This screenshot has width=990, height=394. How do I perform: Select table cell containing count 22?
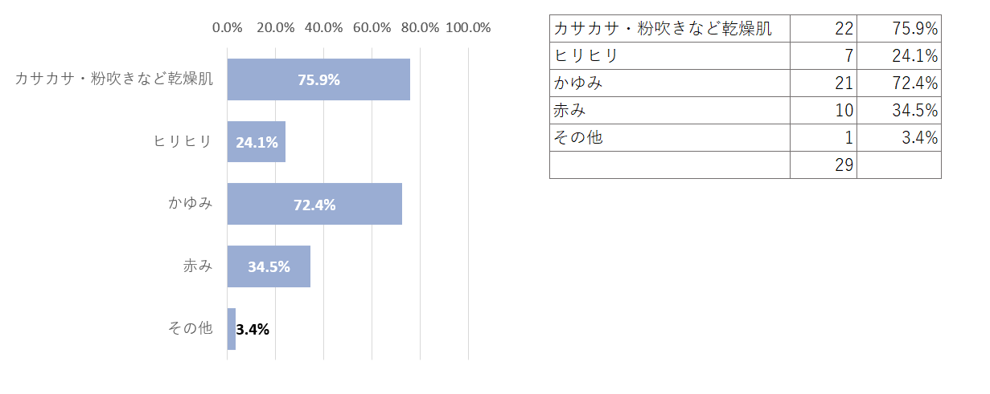click(x=823, y=29)
